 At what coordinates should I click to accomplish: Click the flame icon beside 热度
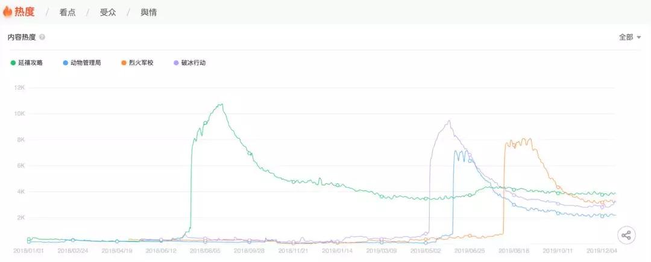pyautogui.click(x=8, y=11)
